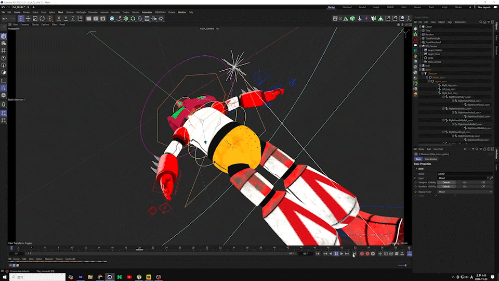Open Object Manager Tags menu
The width and height of the screenshot is (499, 281).
coord(449,22)
